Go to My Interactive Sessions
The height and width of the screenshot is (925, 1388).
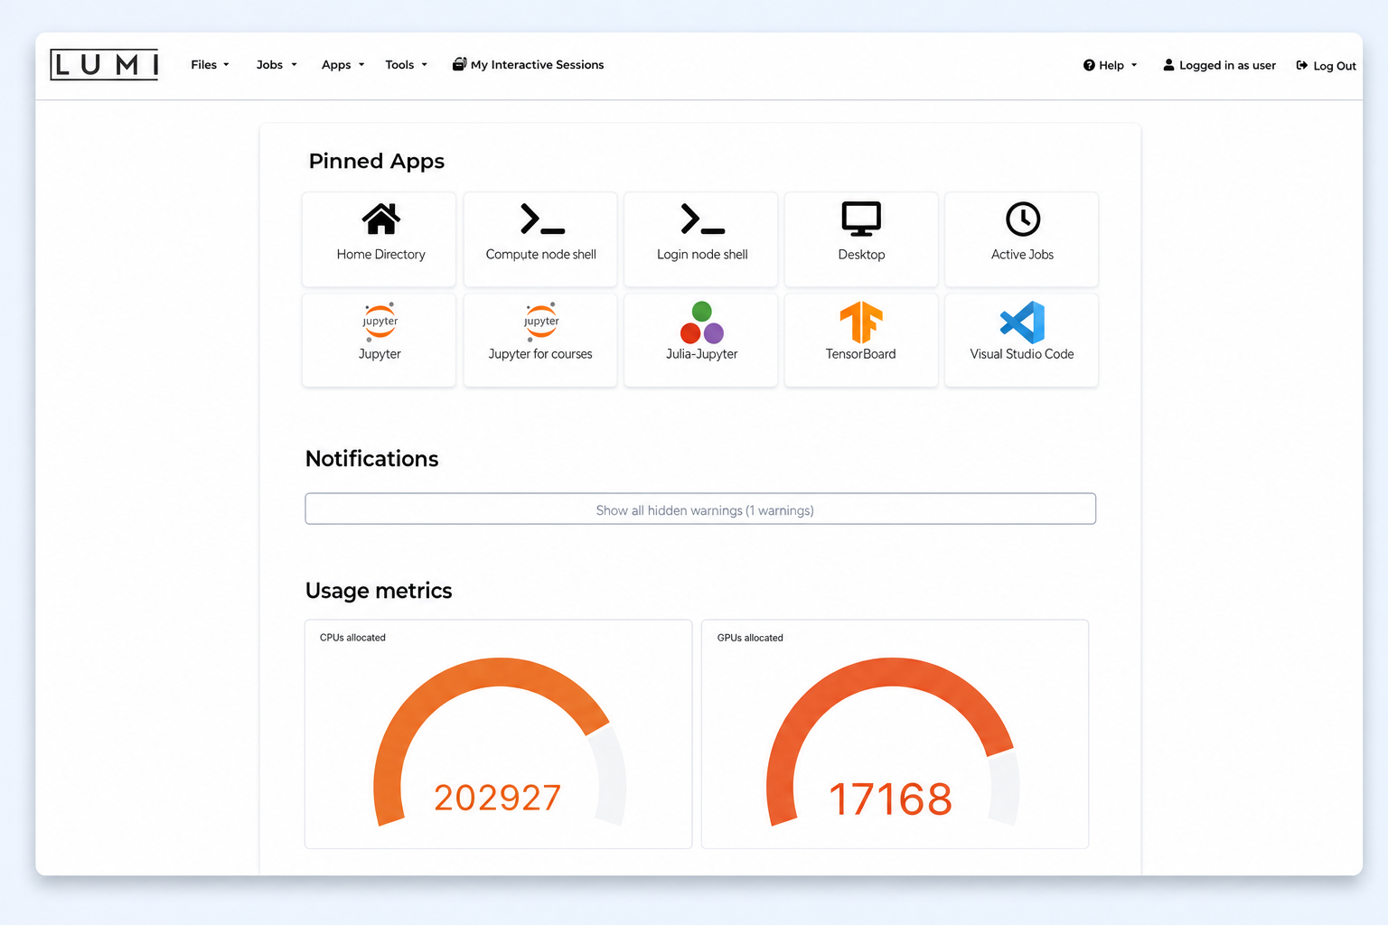pos(529,65)
